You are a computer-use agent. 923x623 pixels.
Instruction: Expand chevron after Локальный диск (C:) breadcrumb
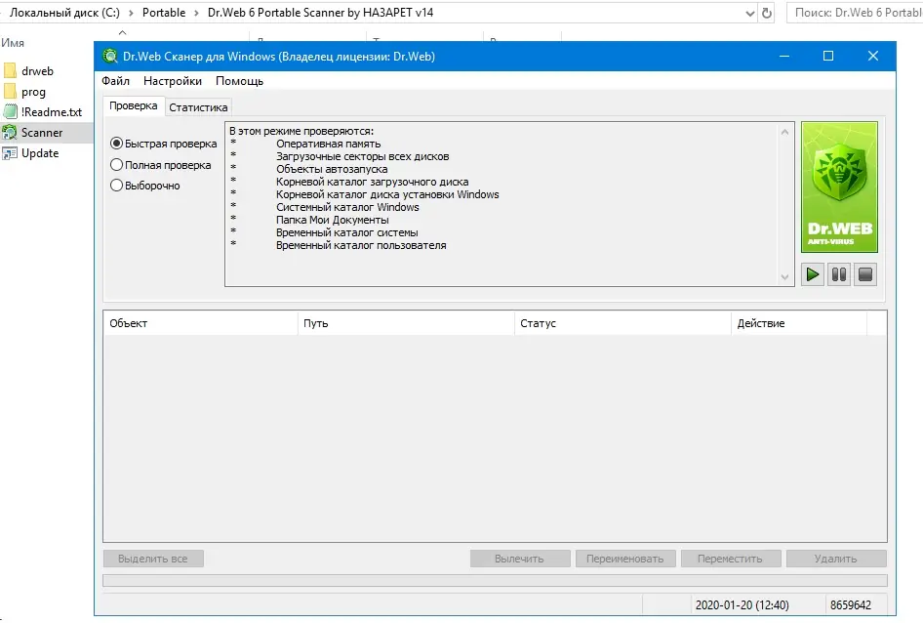pos(131,13)
